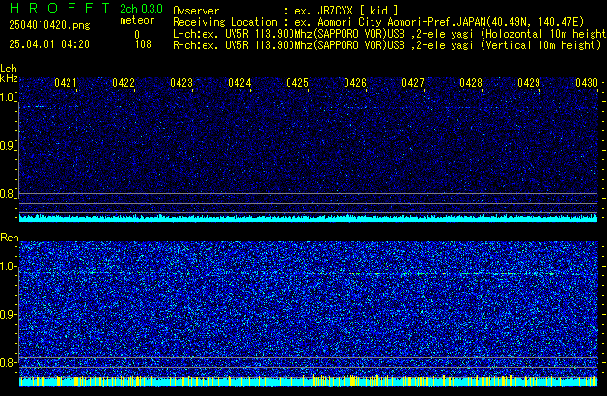Click the date stamp 25.04.01 04:20
This screenshot has height=396, width=607.
[x=49, y=44]
